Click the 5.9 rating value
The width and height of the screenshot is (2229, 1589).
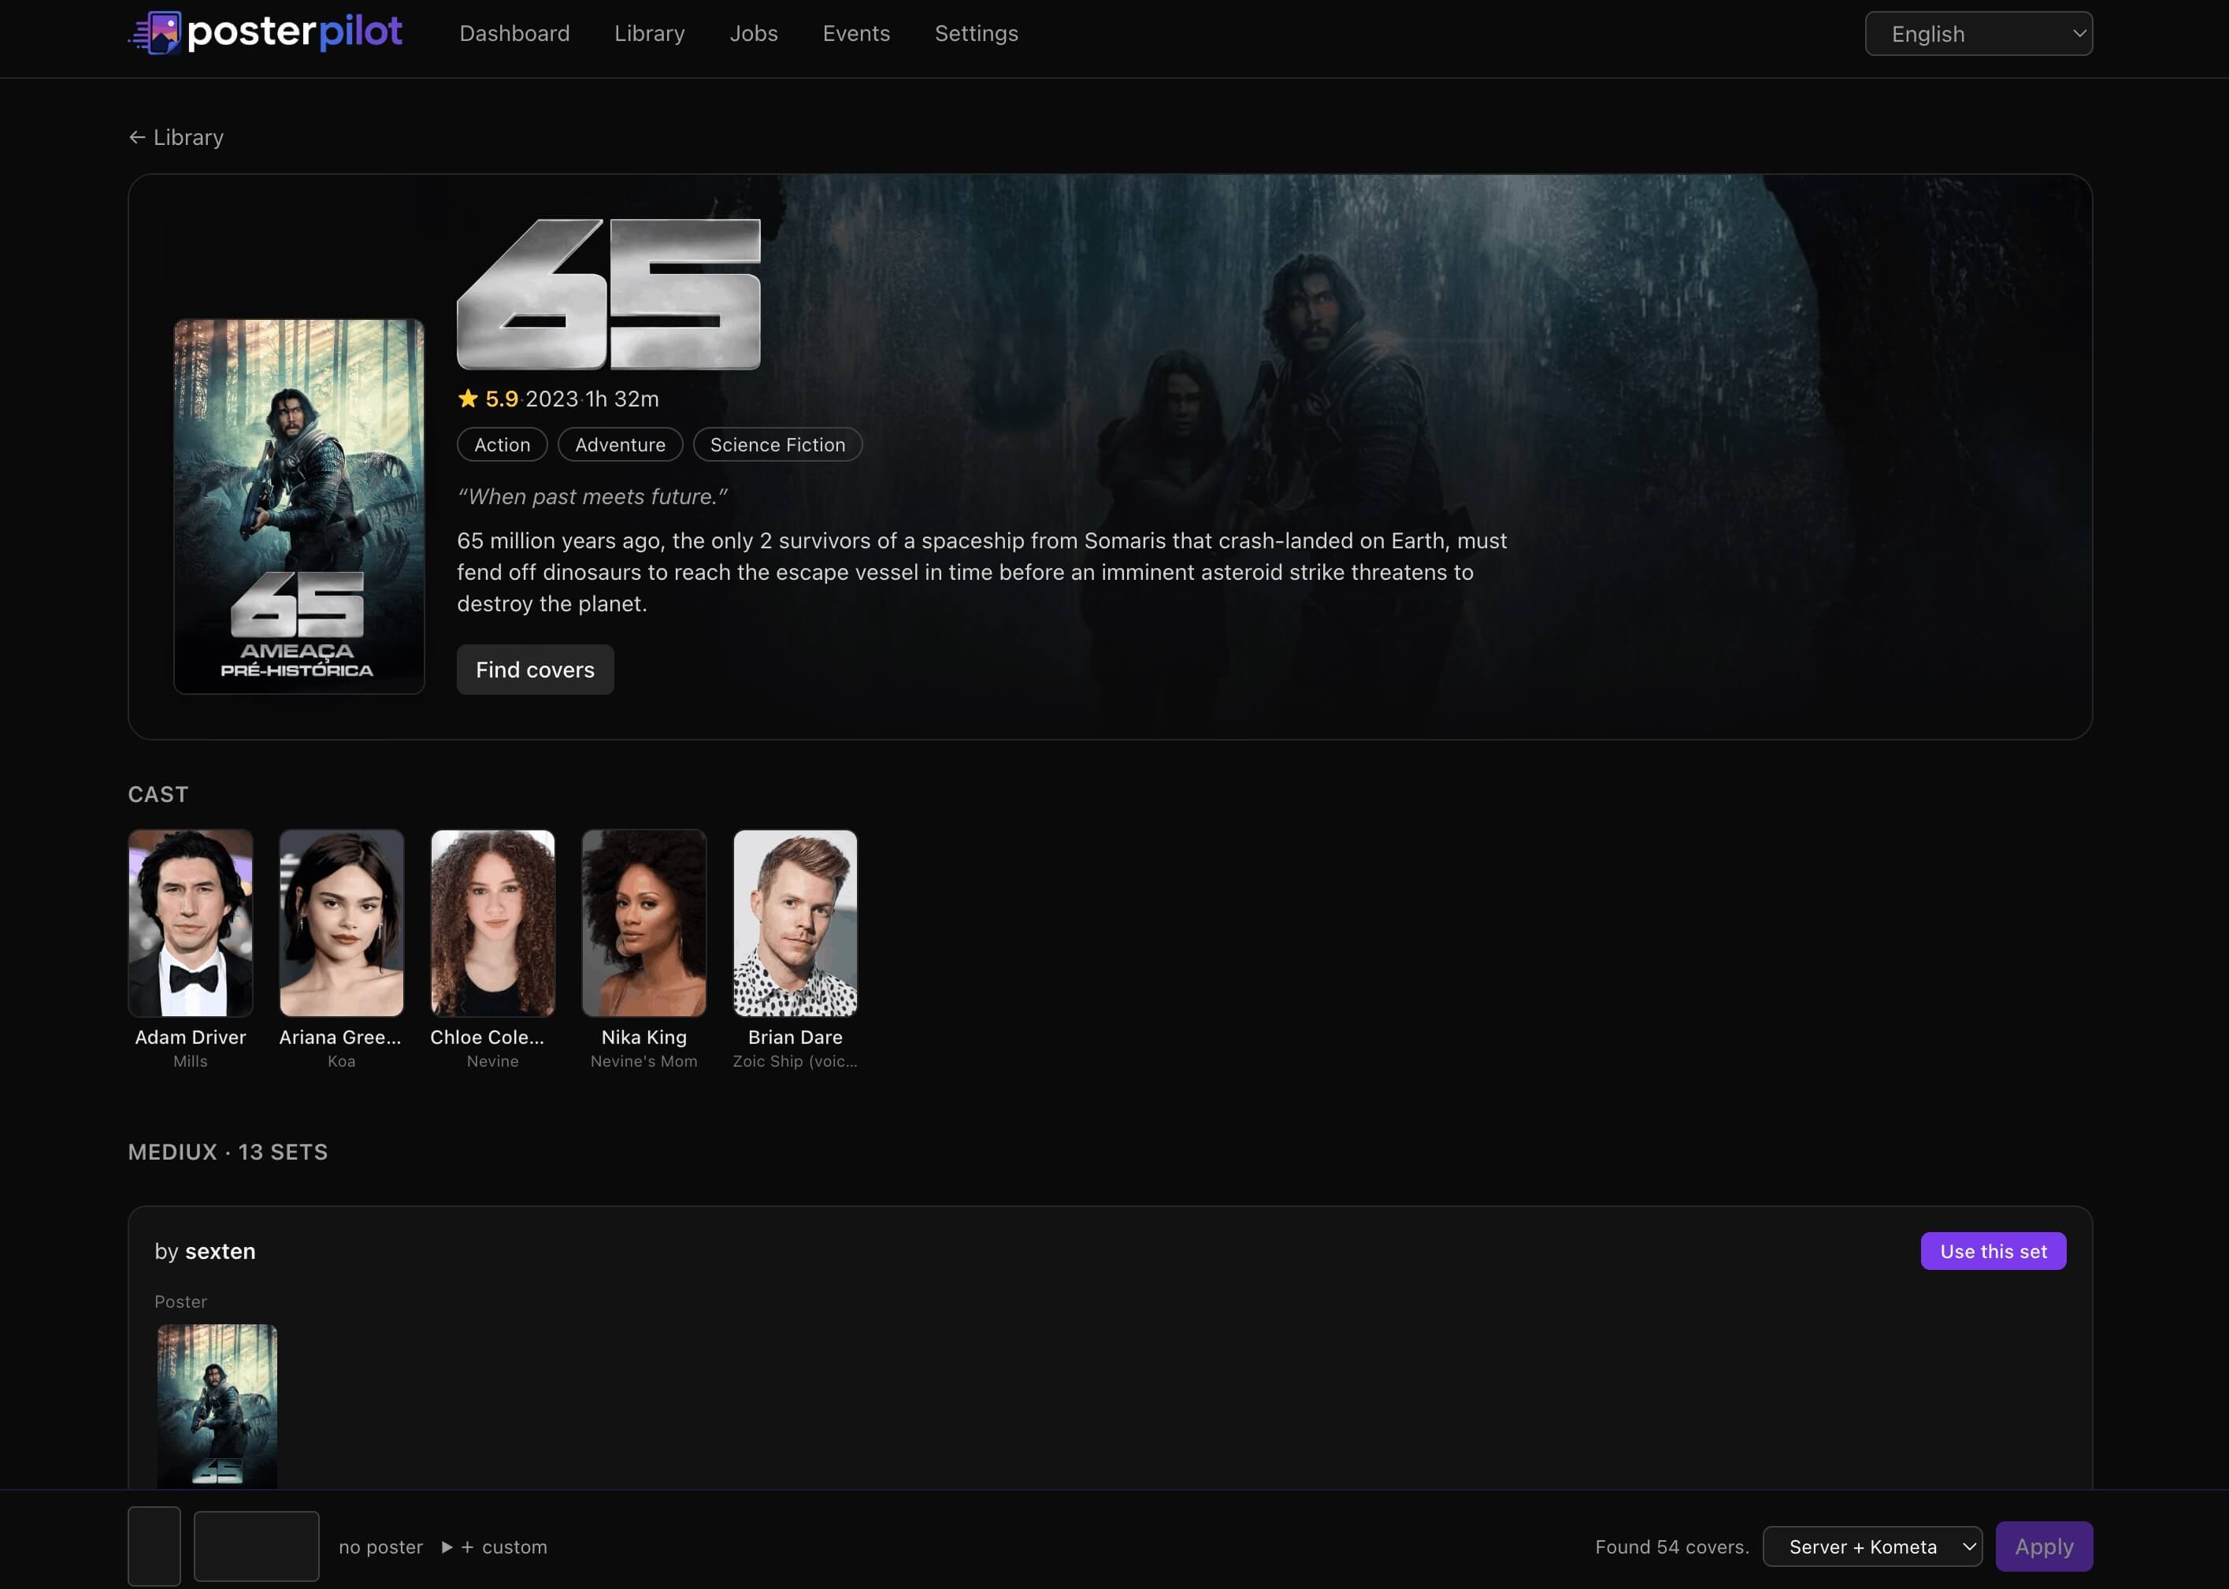[502, 399]
